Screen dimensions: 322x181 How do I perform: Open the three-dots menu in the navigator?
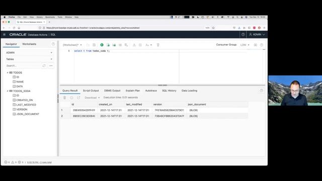51,66
